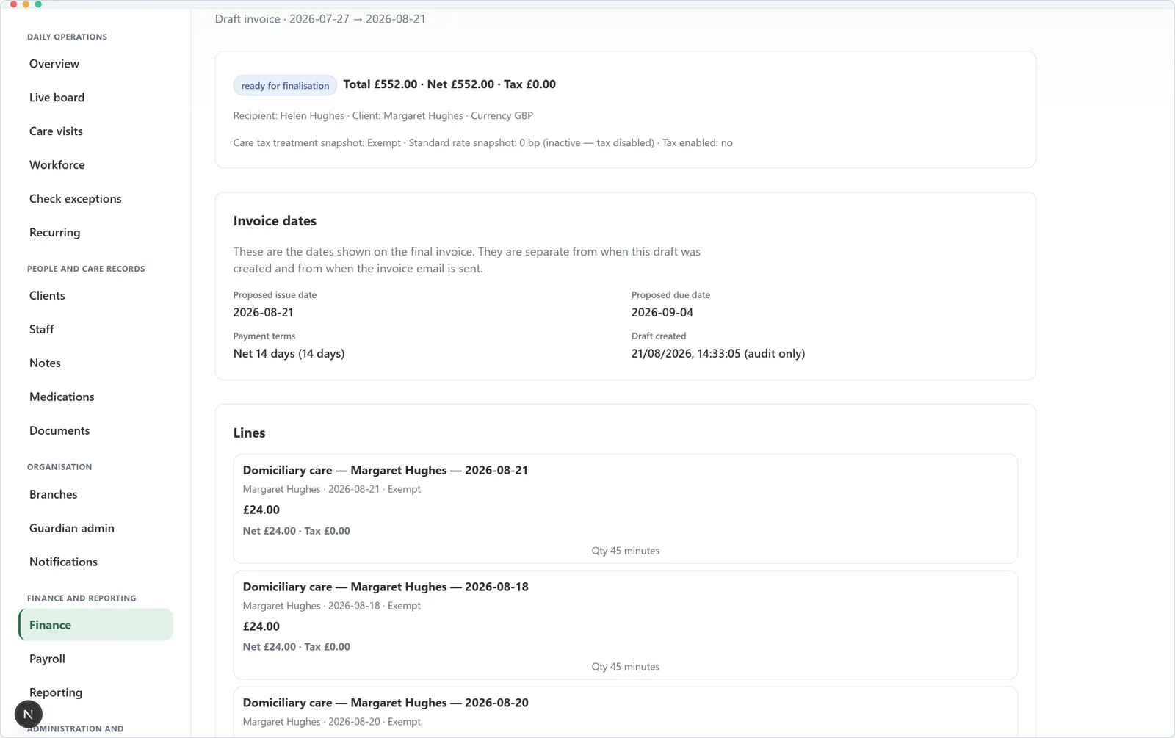Open the 2026-08-20 domiciliary care line
Screen dimensions: 1175x738
tap(626, 712)
